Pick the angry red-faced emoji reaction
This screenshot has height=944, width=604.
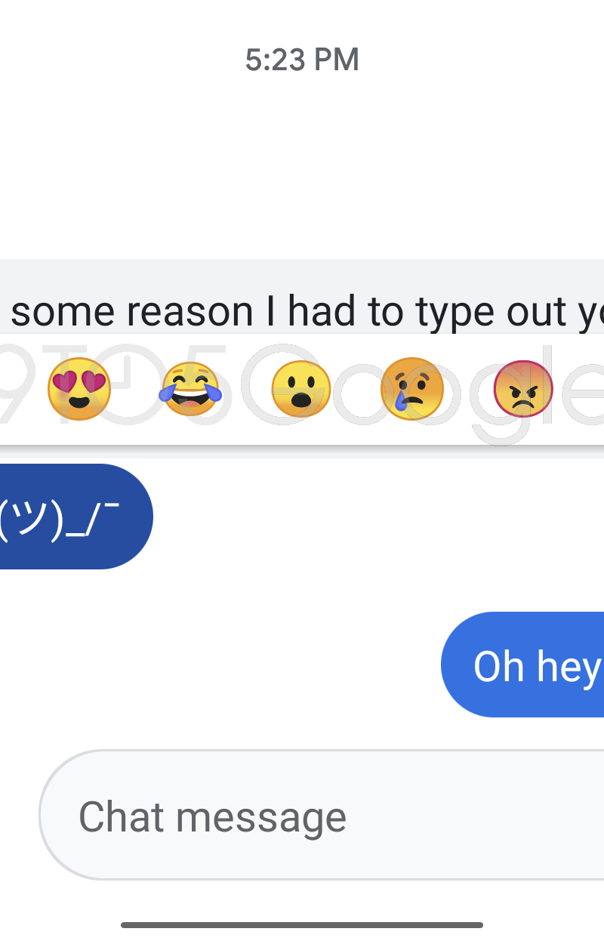522,389
